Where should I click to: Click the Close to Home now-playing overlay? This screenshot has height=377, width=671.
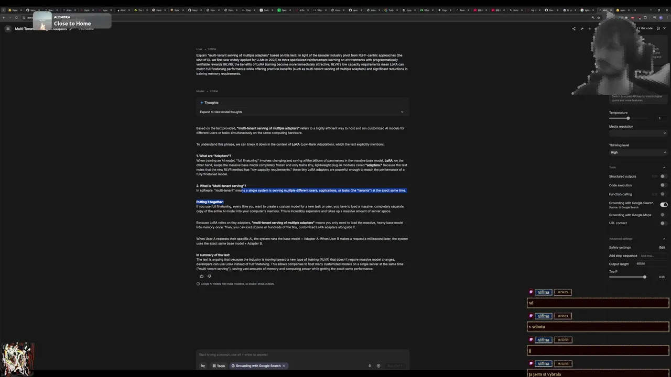(72, 21)
